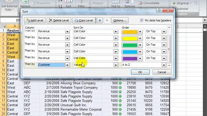
Task: Open the Revenue column dropdown in the blue row
Action: (67, 52)
